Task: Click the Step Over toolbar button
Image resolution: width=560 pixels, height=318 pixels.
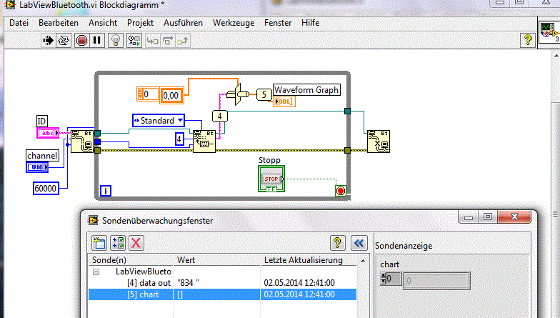Action: [x=168, y=41]
